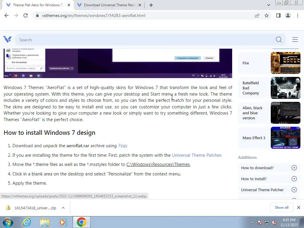Go back to the previous page
304x228 pixels.
(x=7, y=15)
